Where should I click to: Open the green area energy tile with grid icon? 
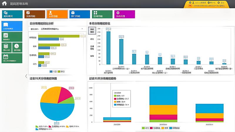[x=102, y=14]
